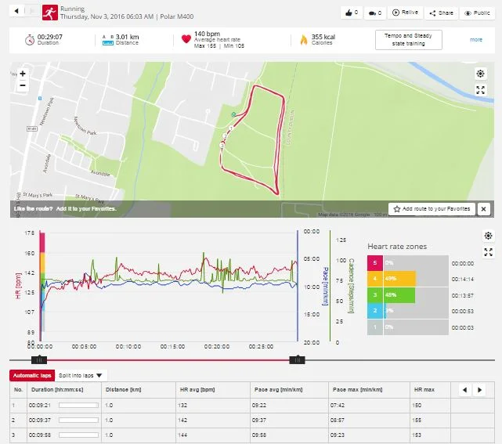Dismiss the favorites route banner
The width and height of the screenshot is (502, 444).
coord(483,209)
